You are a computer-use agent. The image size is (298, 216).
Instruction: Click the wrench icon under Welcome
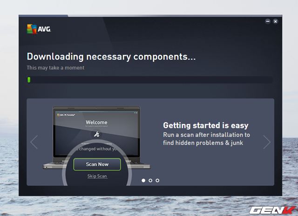tap(97, 134)
